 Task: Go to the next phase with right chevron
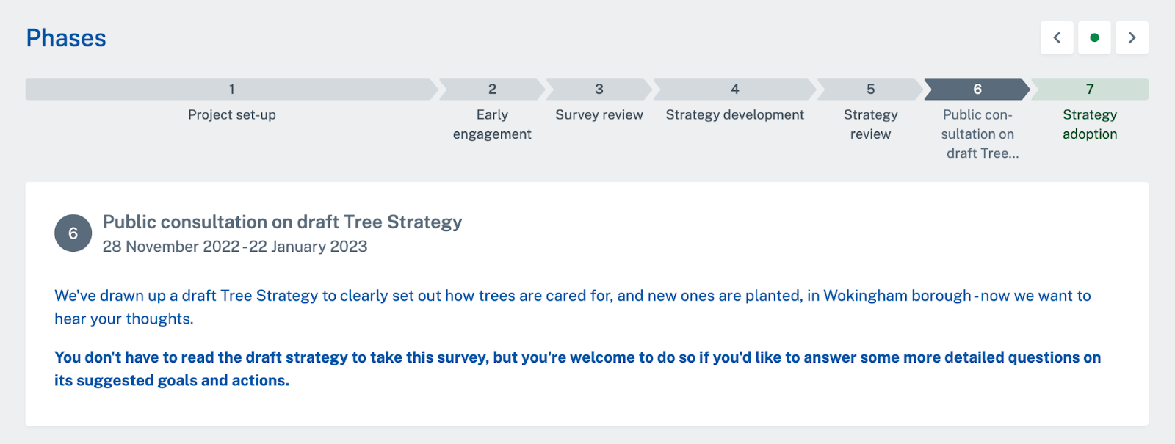coord(1132,37)
